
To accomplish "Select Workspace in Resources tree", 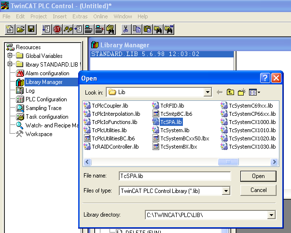I will point(39,134).
